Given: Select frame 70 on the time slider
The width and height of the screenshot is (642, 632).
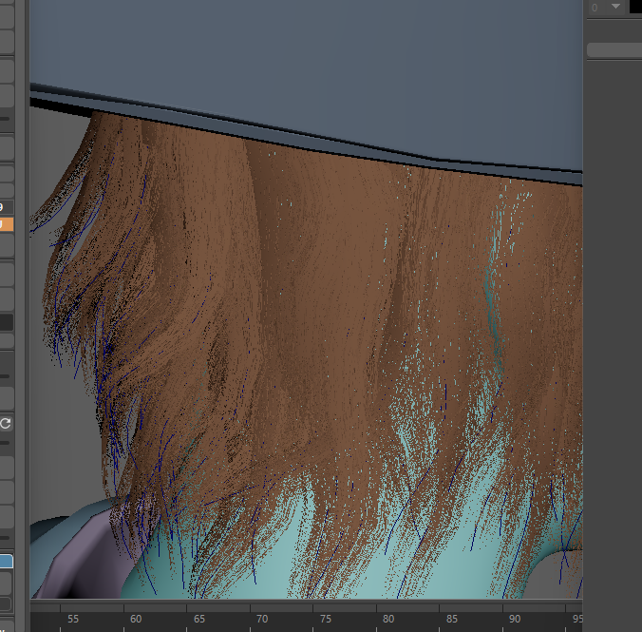Looking at the screenshot, I should click(260, 618).
